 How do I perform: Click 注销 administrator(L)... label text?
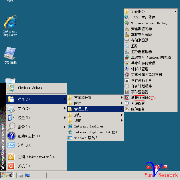(x=38, y=157)
